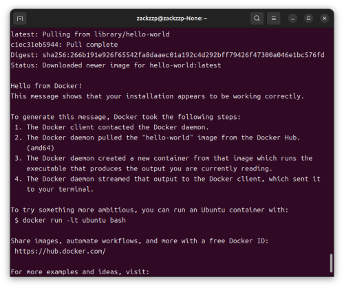Click the '(amd64)' architecture text
The image size is (344, 288).
click(41, 148)
